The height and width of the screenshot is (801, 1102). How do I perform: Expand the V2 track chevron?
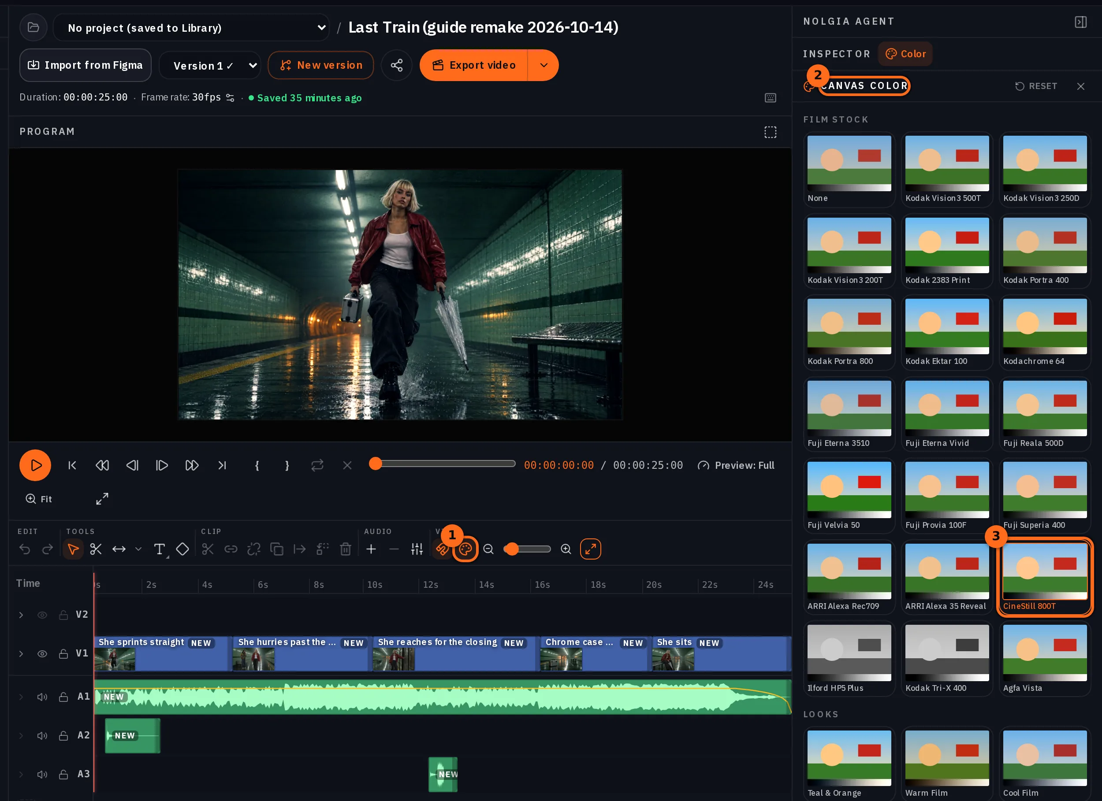21,615
